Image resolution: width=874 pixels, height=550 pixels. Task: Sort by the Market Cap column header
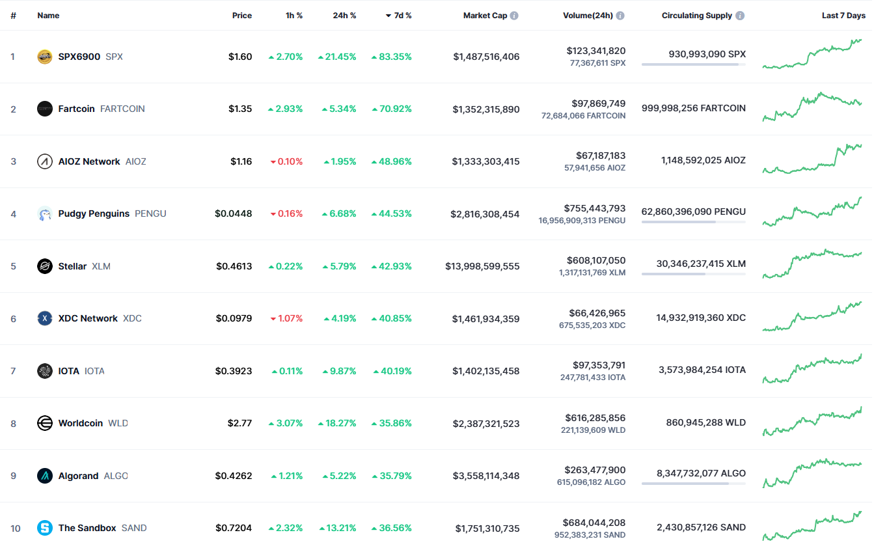coord(485,16)
